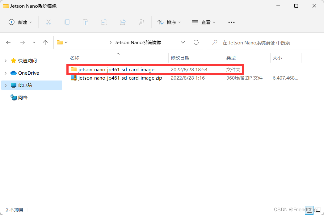Select 快速访问 in navigation pane
The image size is (324, 215).
tap(27, 61)
